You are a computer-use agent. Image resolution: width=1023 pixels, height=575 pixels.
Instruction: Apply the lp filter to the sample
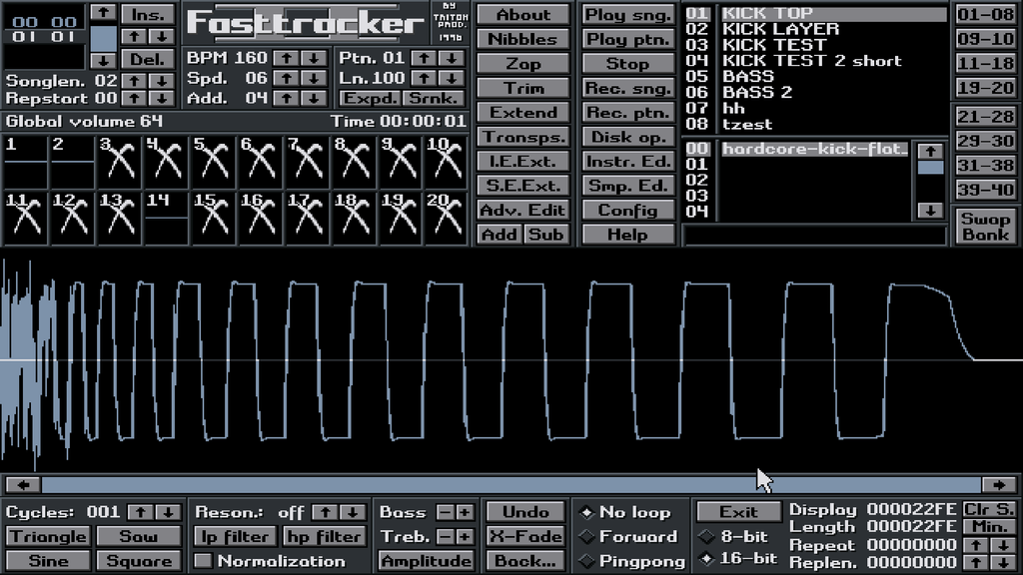[x=234, y=537]
